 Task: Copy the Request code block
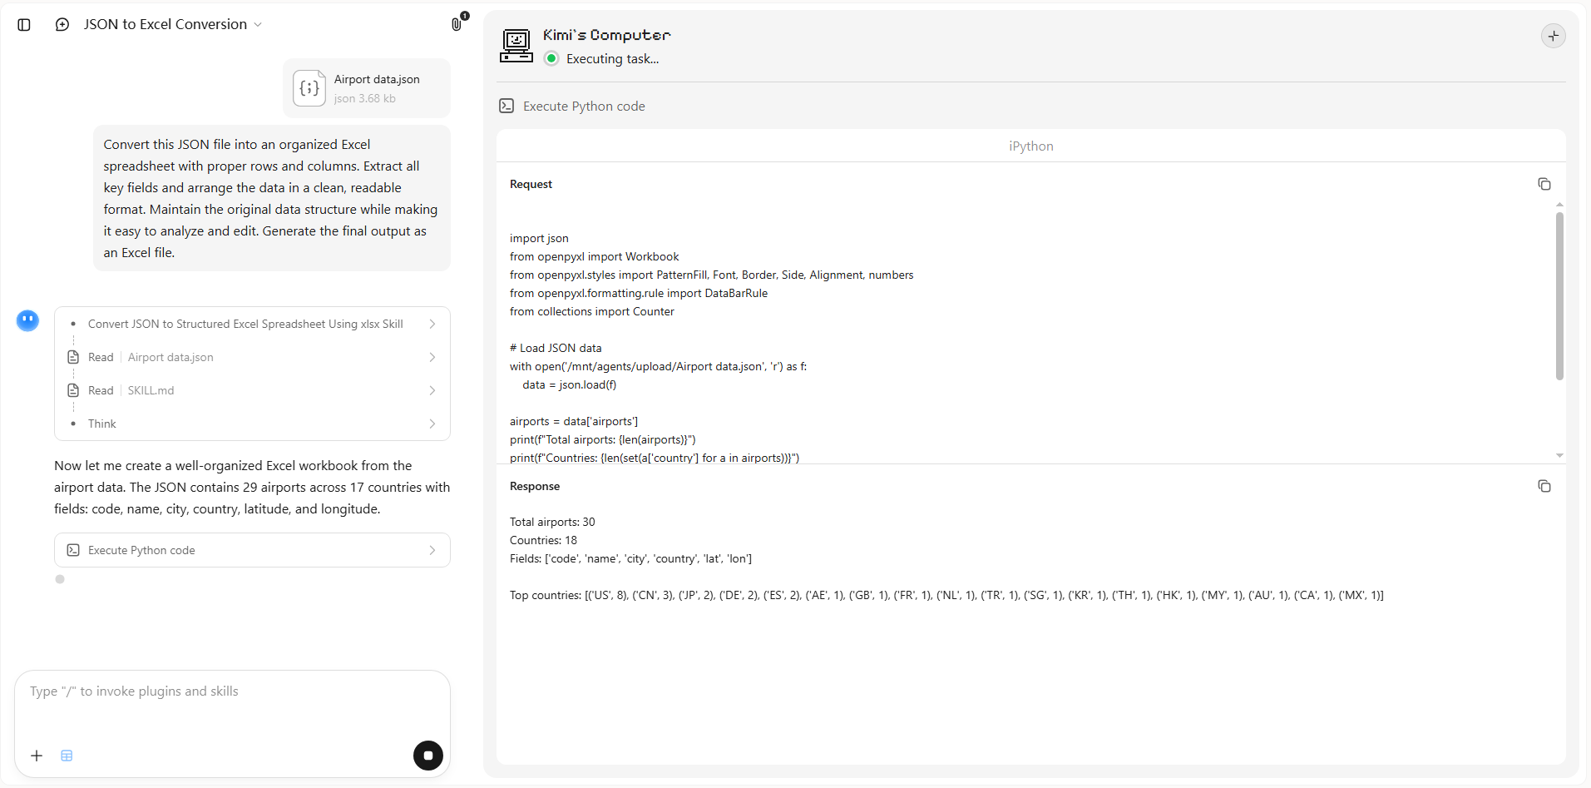(x=1544, y=184)
